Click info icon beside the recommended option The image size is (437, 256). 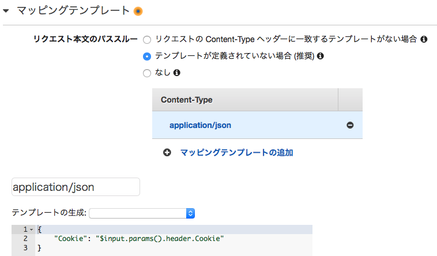click(x=321, y=56)
